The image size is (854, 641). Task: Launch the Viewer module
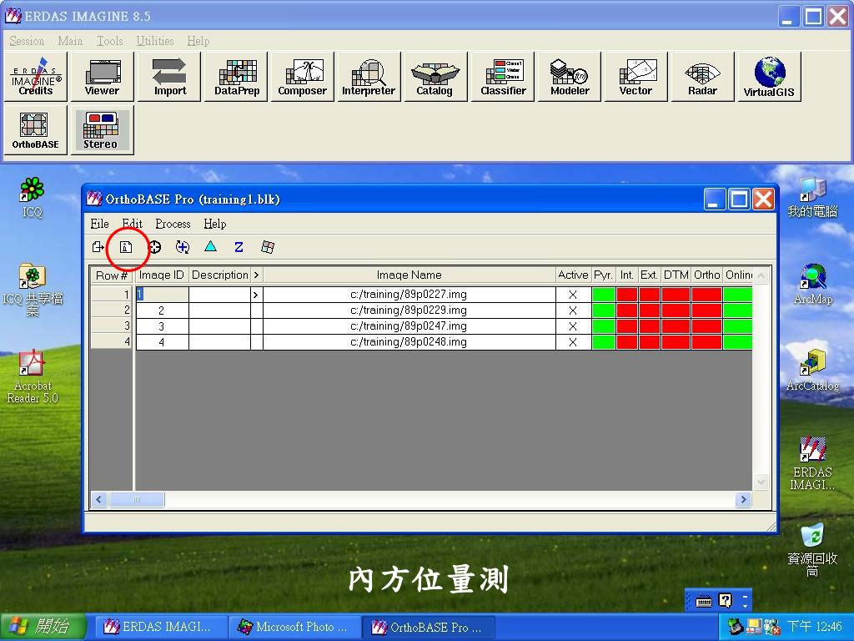click(102, 77)
